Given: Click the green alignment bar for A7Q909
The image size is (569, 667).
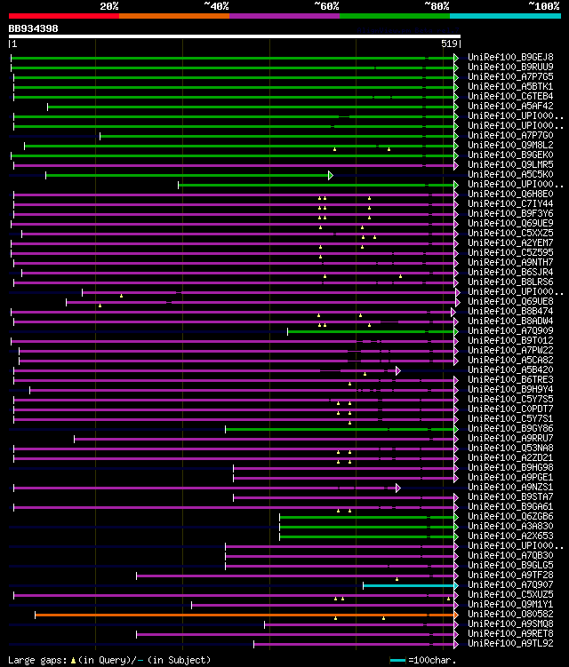Looking at the screenshot, I should pos(371,332).
